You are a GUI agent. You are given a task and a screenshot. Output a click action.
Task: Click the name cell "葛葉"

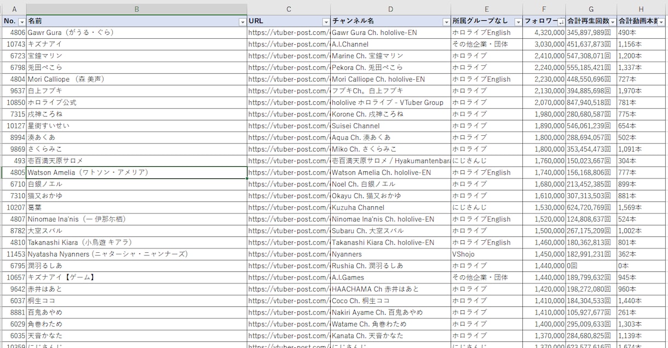point(137,207)
